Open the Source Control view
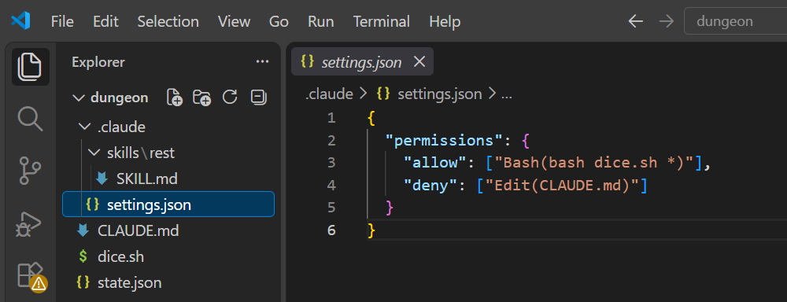The height and width of the screenshot is (302, 787). (x=31, y=171)
